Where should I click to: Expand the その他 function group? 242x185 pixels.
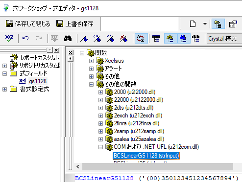[x=91, y=76]
